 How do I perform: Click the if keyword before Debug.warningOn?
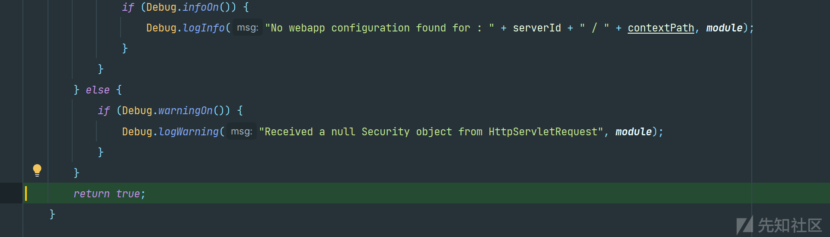[104, 111]
